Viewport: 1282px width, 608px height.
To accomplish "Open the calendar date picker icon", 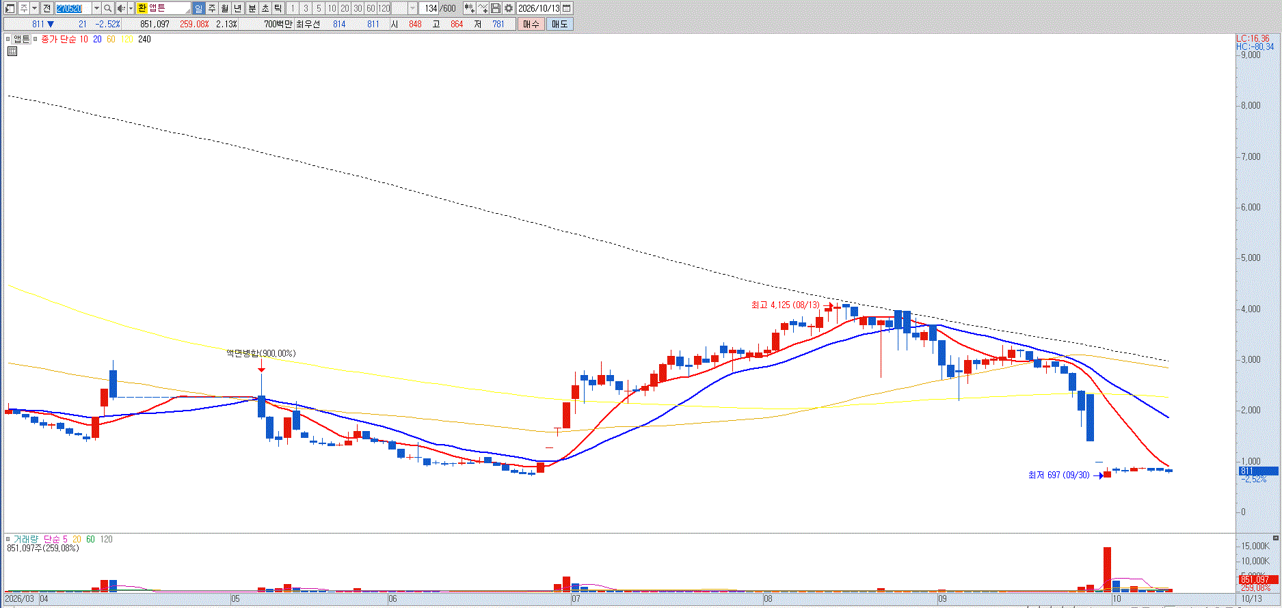I will (567, 8).
